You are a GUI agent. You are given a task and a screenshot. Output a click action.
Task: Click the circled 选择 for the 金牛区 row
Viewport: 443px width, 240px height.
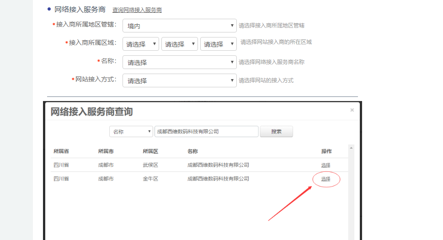coord(326,179)
